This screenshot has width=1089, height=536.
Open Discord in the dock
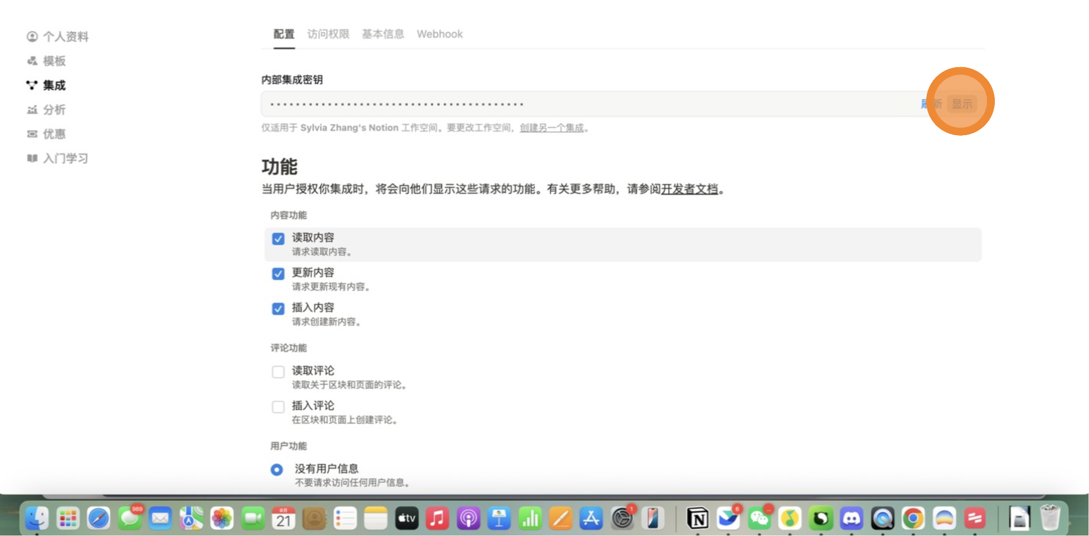[x=852, y=519]
